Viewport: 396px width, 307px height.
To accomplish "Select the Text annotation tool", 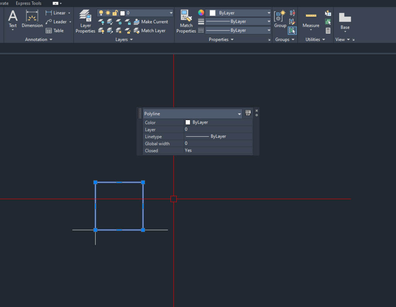I will point(13,19).
